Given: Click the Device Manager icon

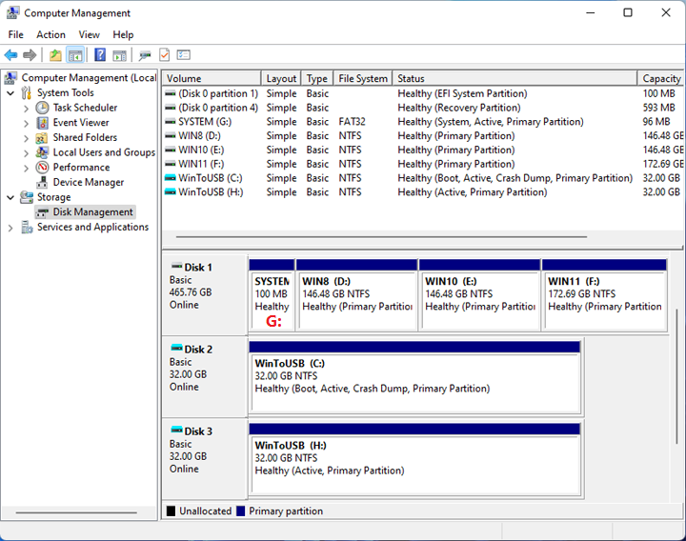Looking at the screenshot, I should click(x=43, y=182).
